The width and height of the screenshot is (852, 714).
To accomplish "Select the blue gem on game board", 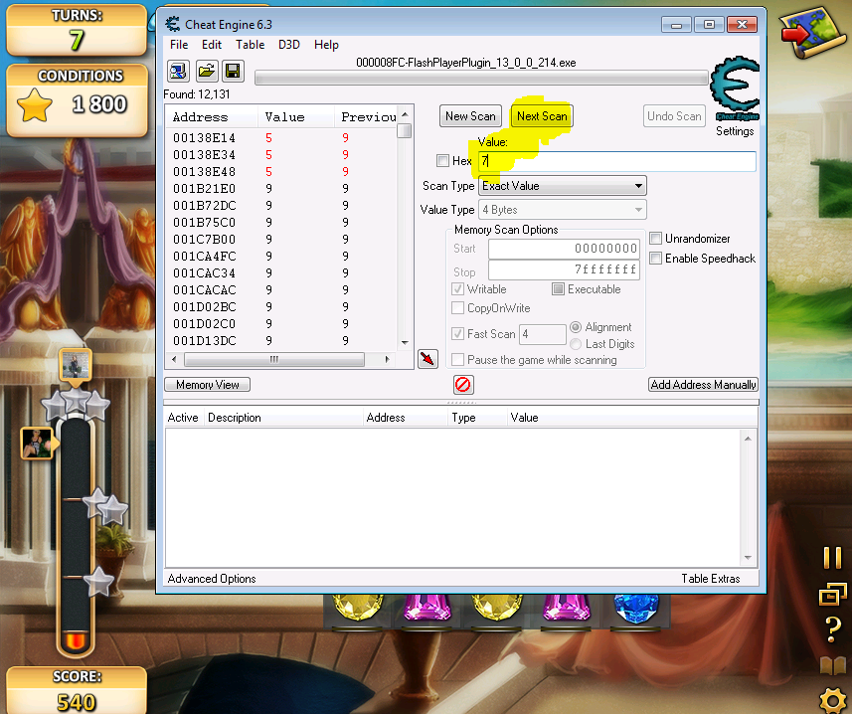I will pos(635,609).
